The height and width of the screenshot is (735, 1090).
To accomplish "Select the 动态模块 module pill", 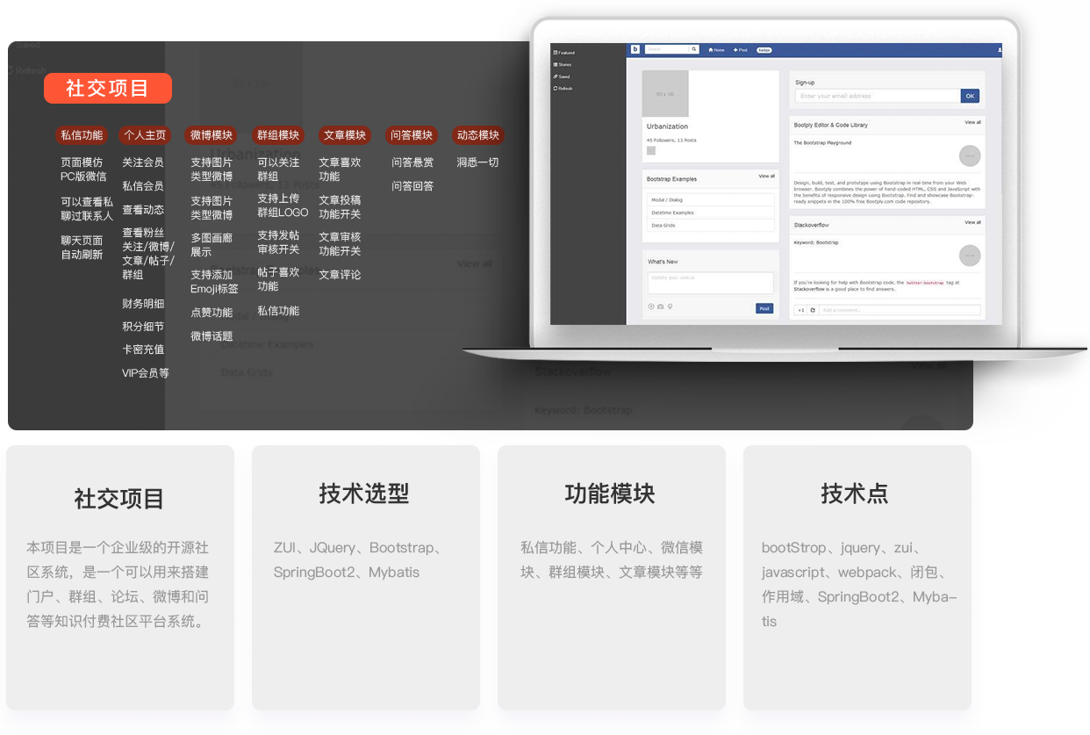I will pyautogui.click(x=477, y=135).
